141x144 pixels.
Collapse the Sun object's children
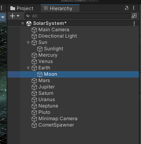28,43
